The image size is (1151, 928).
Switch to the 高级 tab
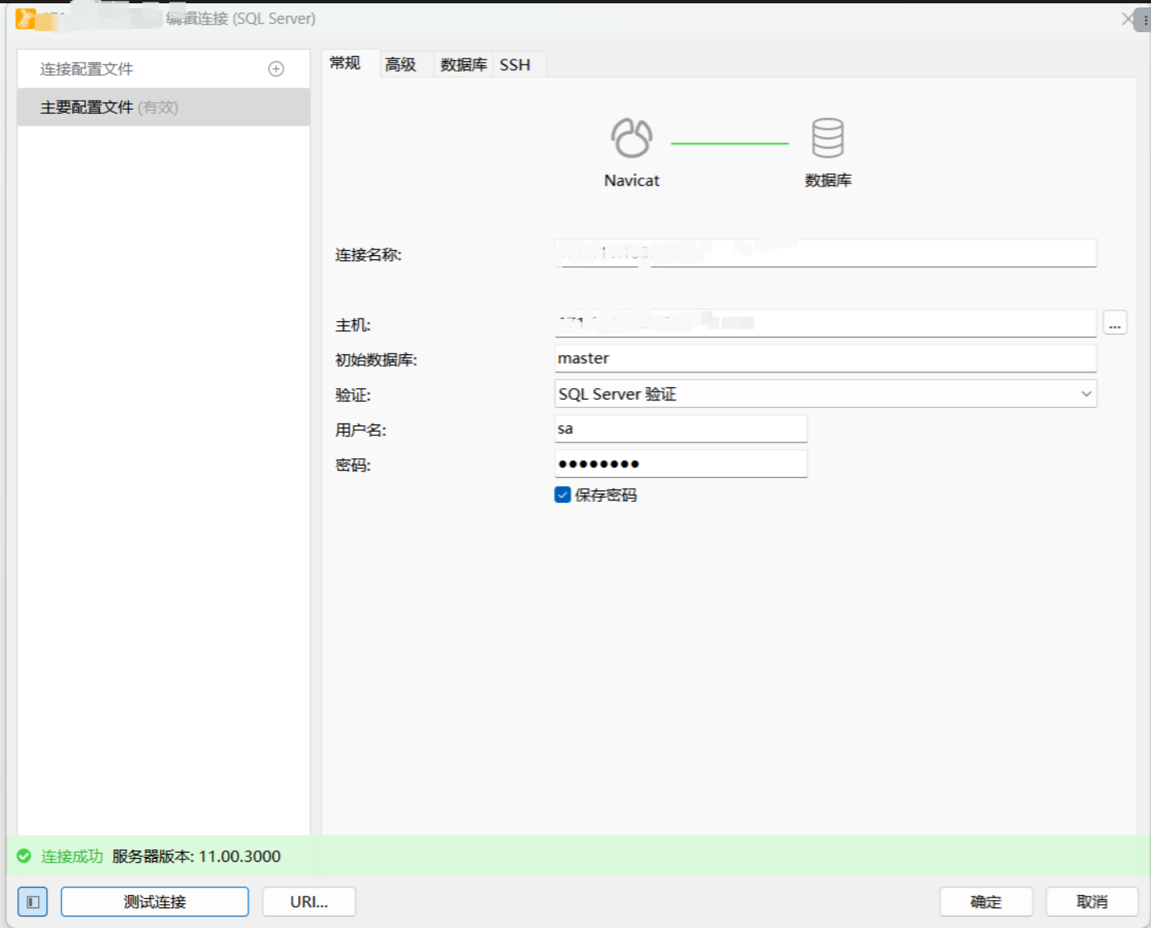click(x=401, y=64)
